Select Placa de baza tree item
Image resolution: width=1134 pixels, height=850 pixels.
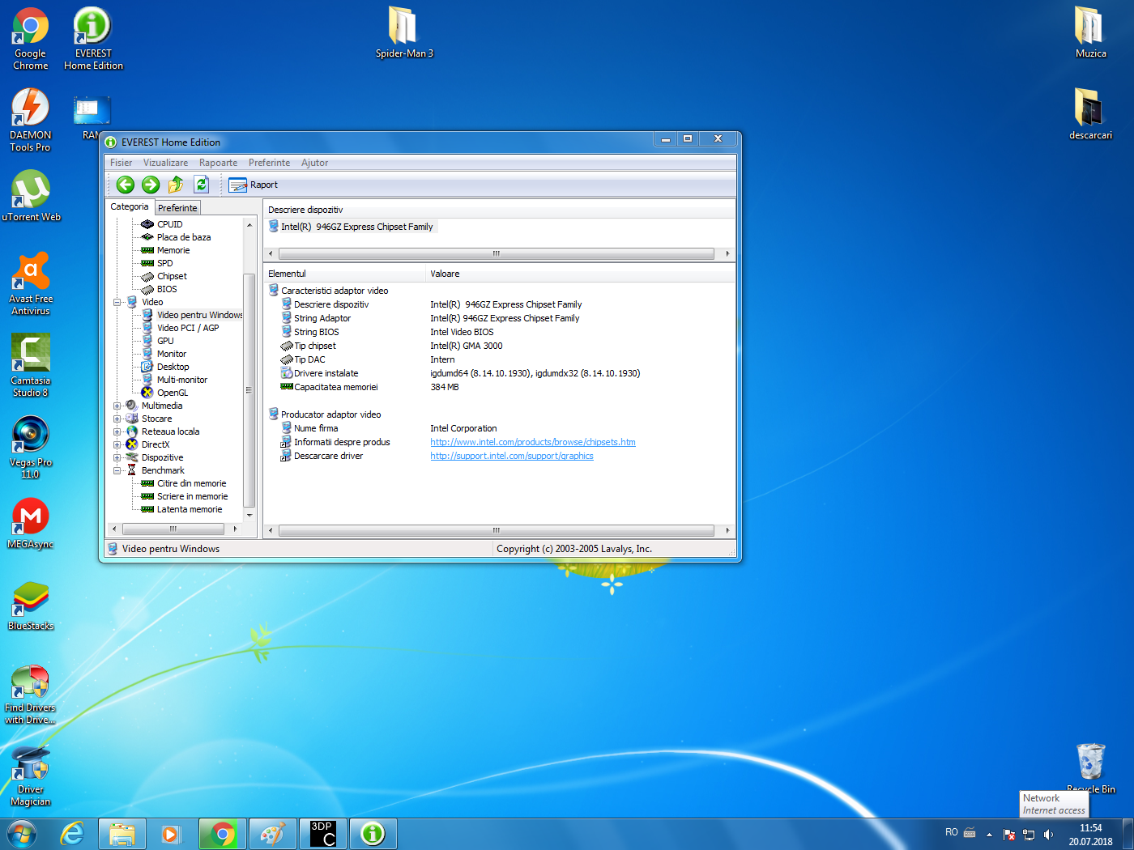(184, 237)
